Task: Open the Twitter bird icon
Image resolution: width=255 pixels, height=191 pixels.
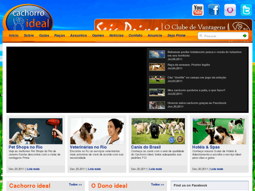Action: (246, 10)
